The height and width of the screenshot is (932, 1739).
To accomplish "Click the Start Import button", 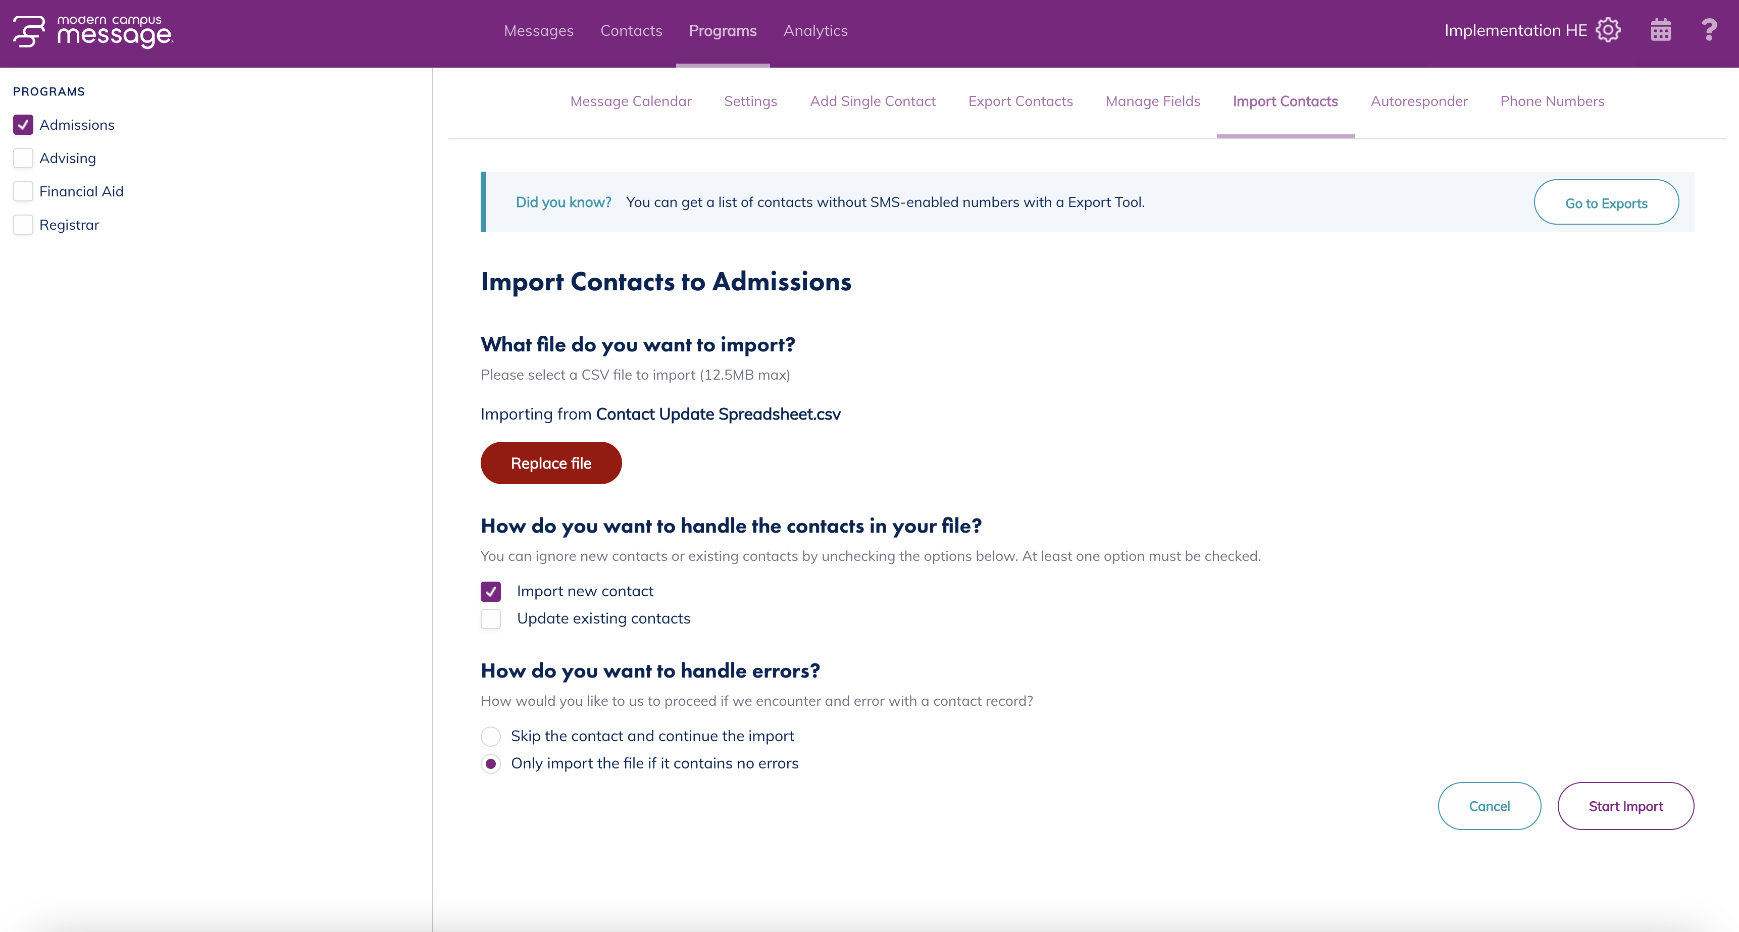I will tap(1625, 806).
